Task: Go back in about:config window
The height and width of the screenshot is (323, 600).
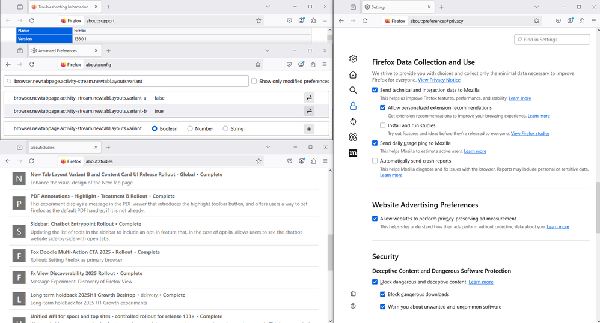Action: (8, 65)
